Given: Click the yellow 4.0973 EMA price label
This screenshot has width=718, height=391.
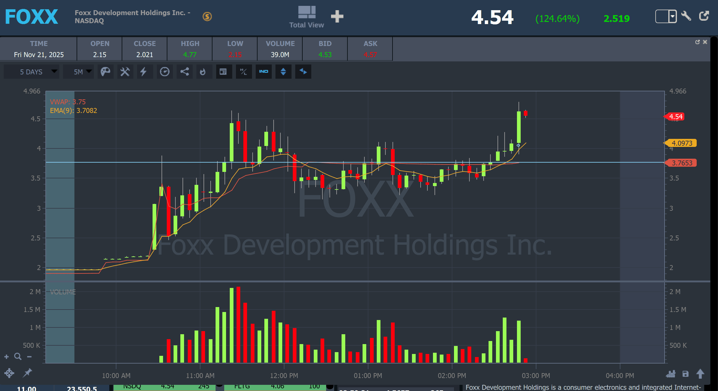Looking at the screenshot, I should [x=682, y=143].
